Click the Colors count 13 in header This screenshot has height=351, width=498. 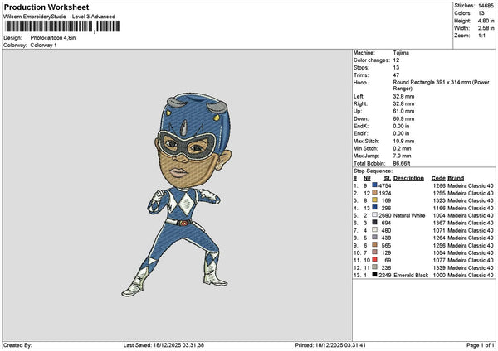(x=481, y=13)
